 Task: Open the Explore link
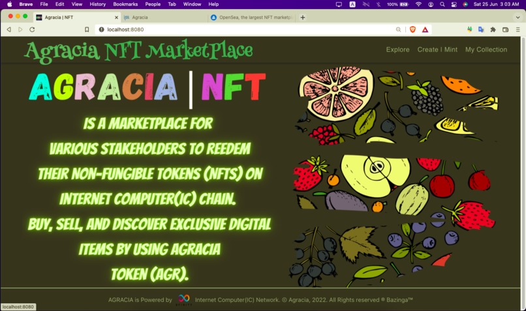coord(397,50)
